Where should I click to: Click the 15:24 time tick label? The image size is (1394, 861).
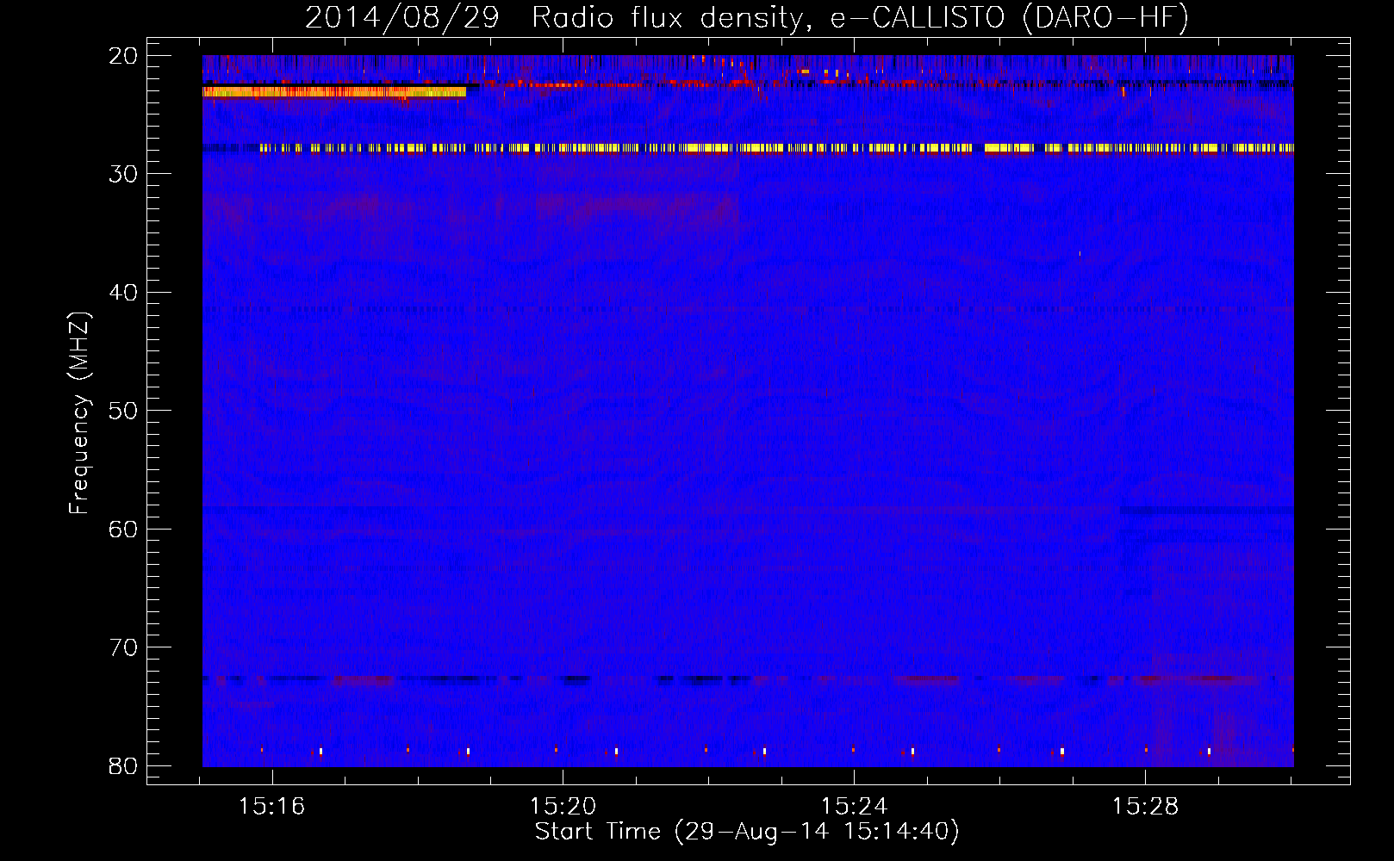pos(854,807)
